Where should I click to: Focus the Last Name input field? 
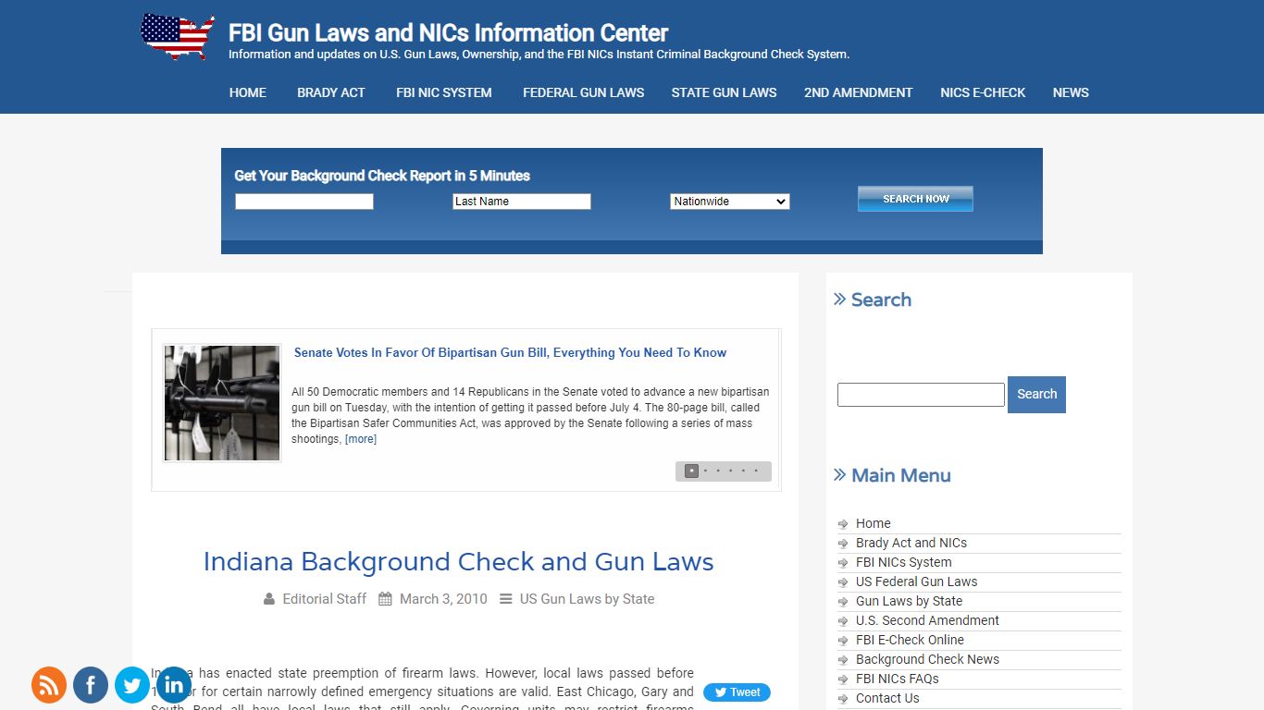tap(522, 202)
